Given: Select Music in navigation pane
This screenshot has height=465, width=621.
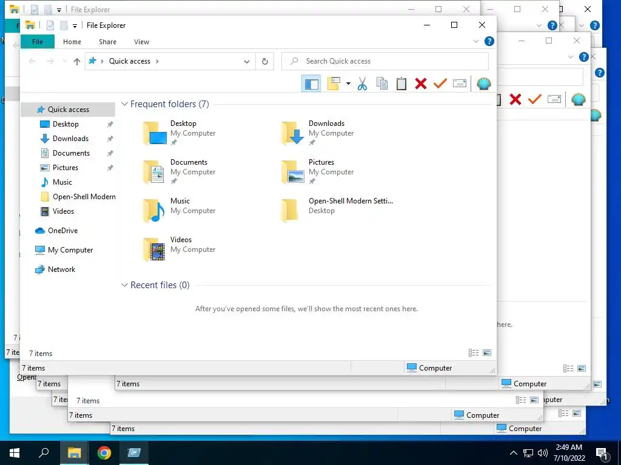Looking at the screenshot, I should tap(62, 182).
